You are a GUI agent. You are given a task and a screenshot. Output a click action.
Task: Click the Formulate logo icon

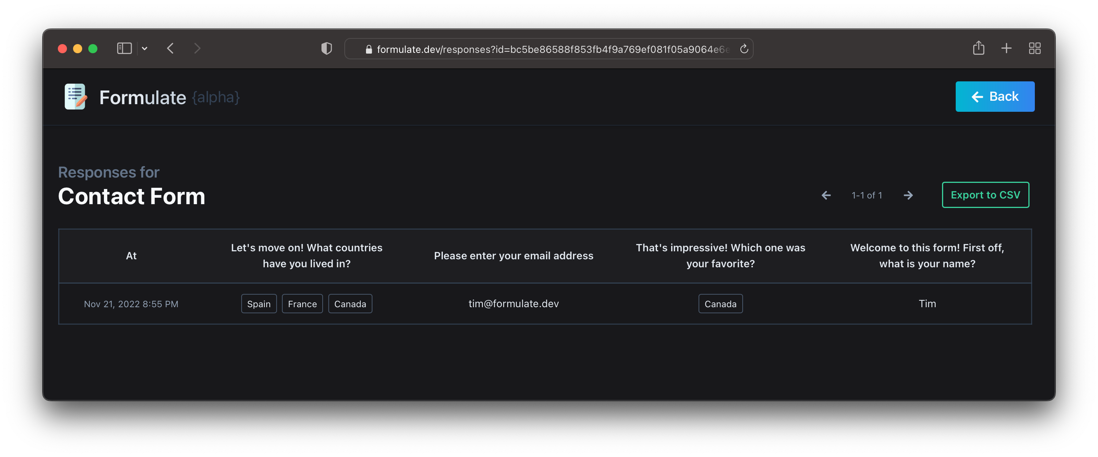click(x=75, y=97)
